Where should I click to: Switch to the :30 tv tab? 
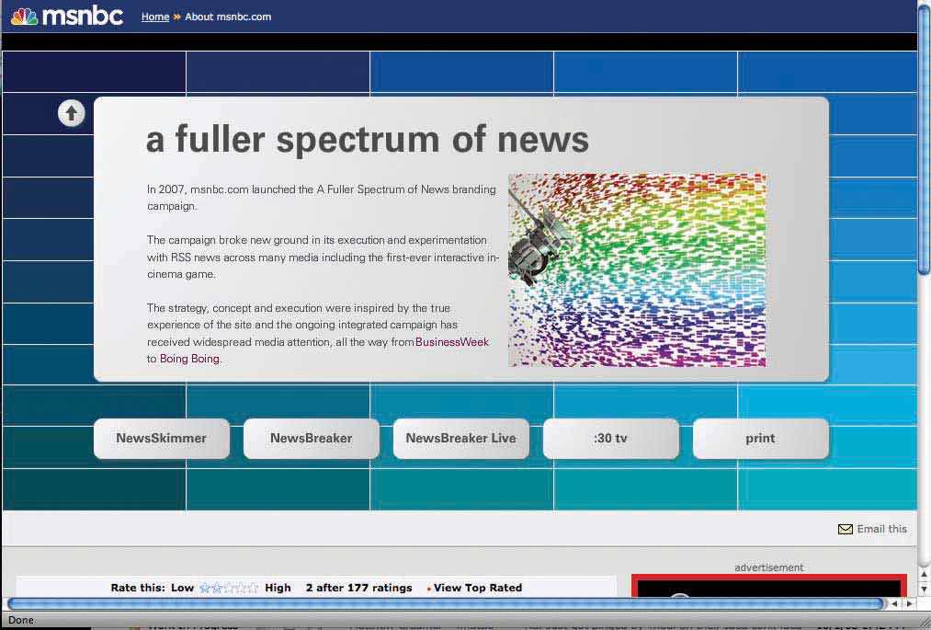(610, 439)
